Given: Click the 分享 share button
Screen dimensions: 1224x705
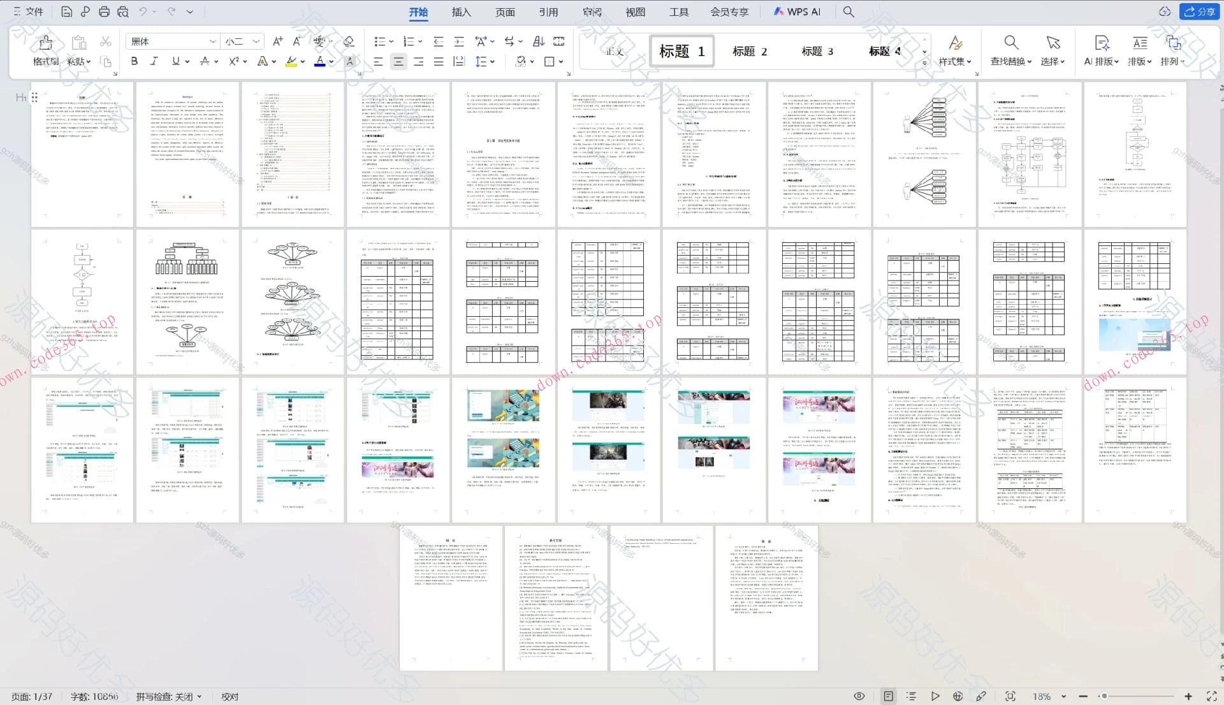Looking at the screenshot, I should pyautogui.click(x=1199, y=11).
